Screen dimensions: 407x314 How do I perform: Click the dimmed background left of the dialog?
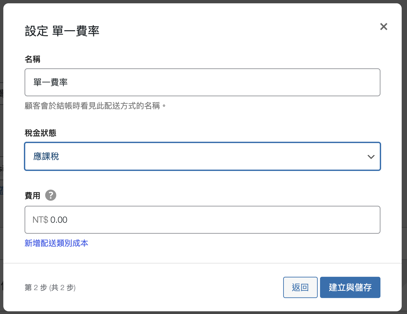coord(1,133)
